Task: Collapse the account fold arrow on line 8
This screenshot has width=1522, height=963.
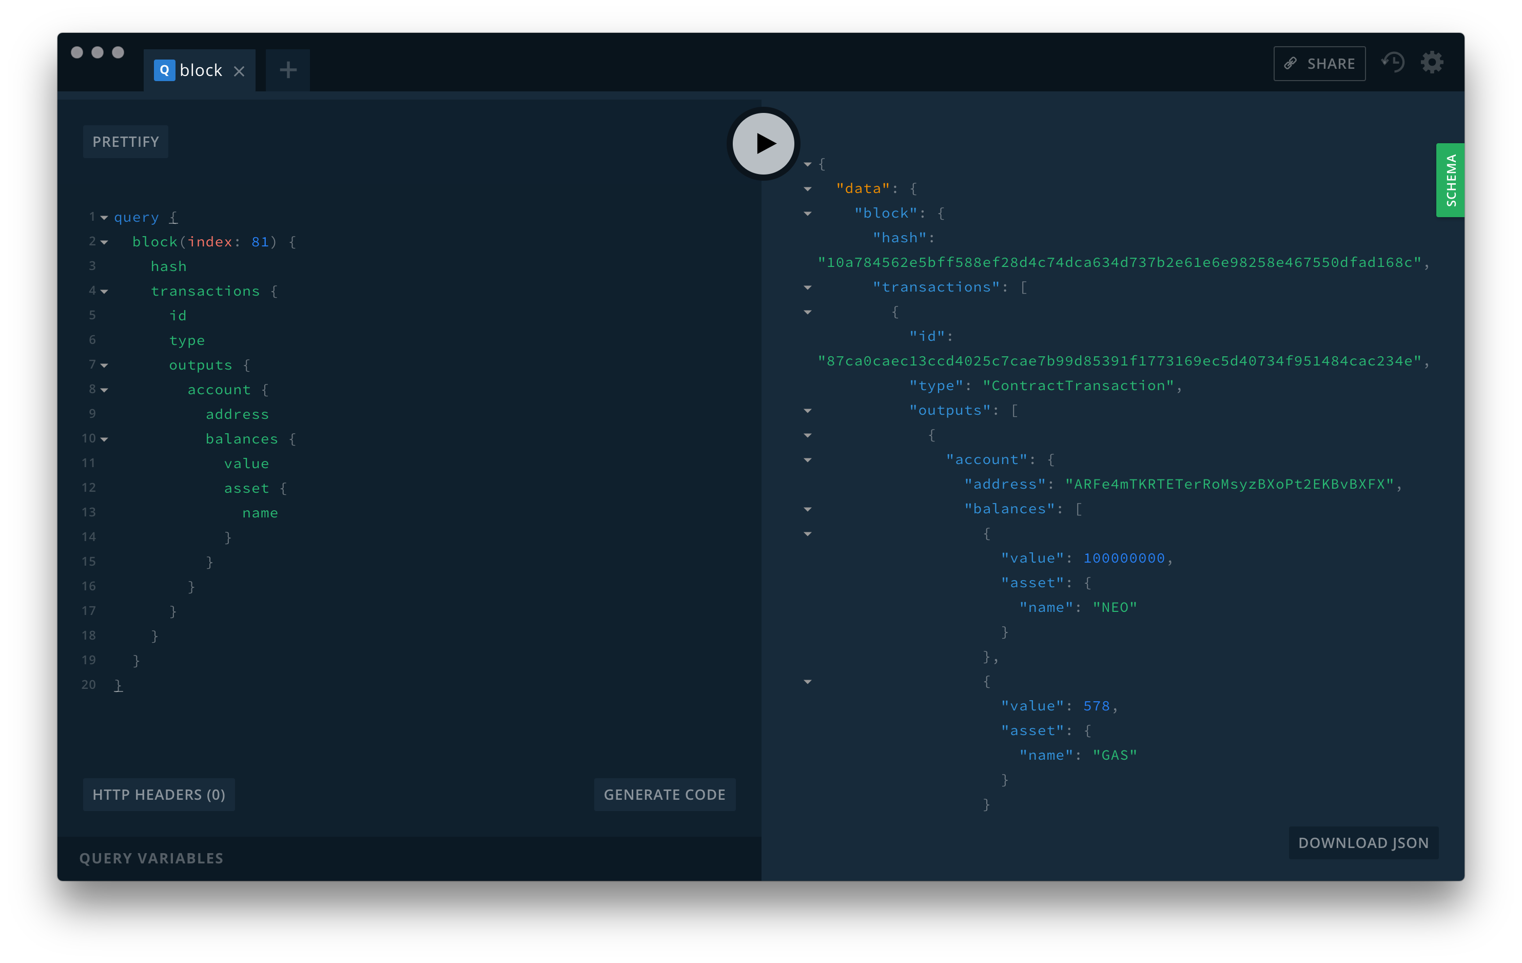Action: 104,390
